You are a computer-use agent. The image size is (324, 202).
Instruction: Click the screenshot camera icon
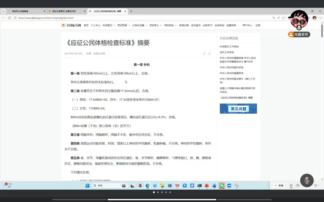click(x=291, y=186)
